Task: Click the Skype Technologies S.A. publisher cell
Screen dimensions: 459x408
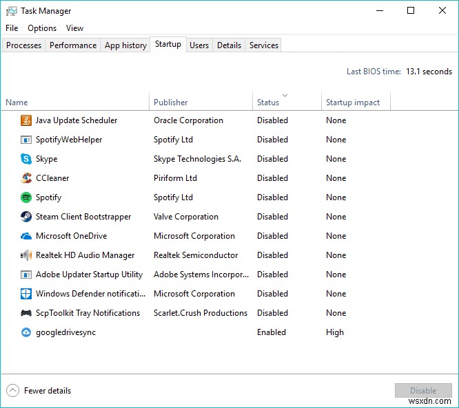Action: tap(197, 159)
